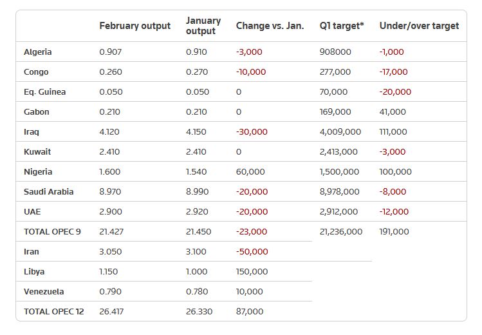
Task: Click Kuwait's Q1 target 2,413,000
Action: (x=338, y=151)
